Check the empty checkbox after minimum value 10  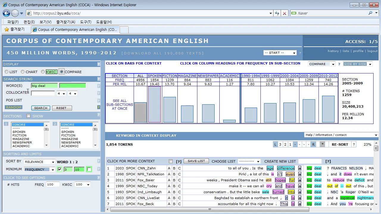(x=89, y=169)
